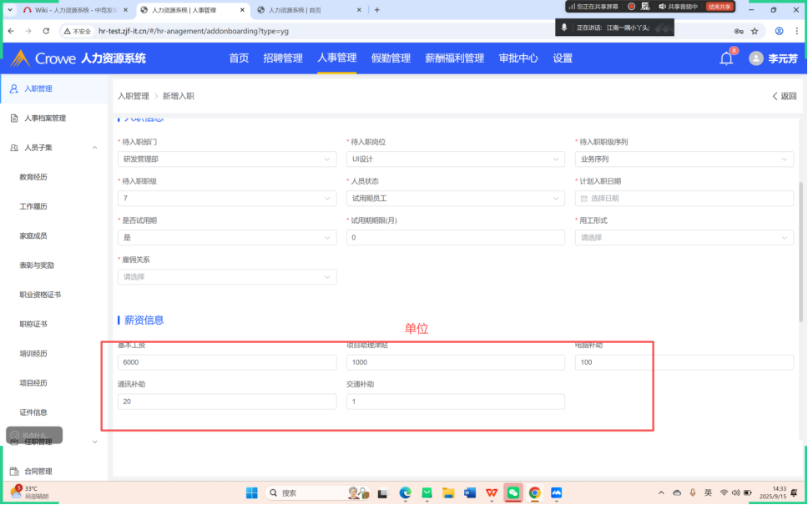Open the 薪酬福利管理 top menu
This screenshot has width=808, height=505.
click(454, 58)
